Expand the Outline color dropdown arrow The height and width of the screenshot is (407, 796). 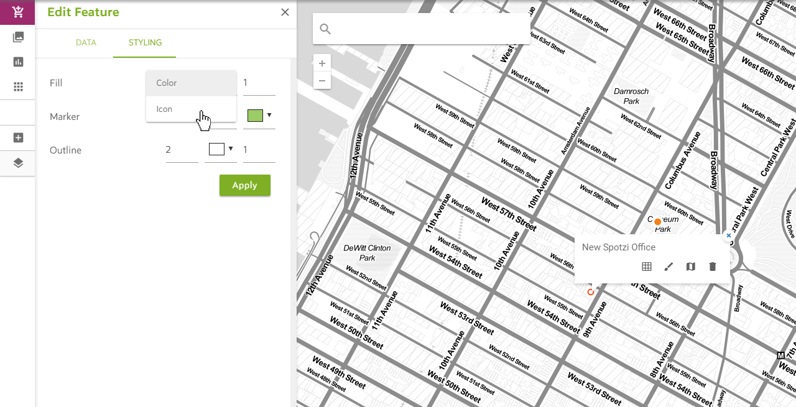pyautogui.click(x=231, y=149)
